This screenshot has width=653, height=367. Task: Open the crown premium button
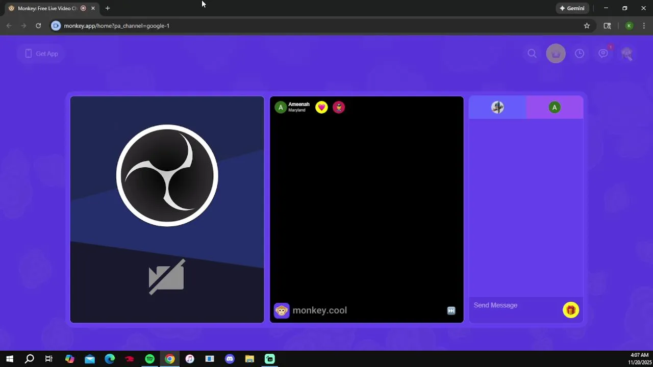click(556, 54)
